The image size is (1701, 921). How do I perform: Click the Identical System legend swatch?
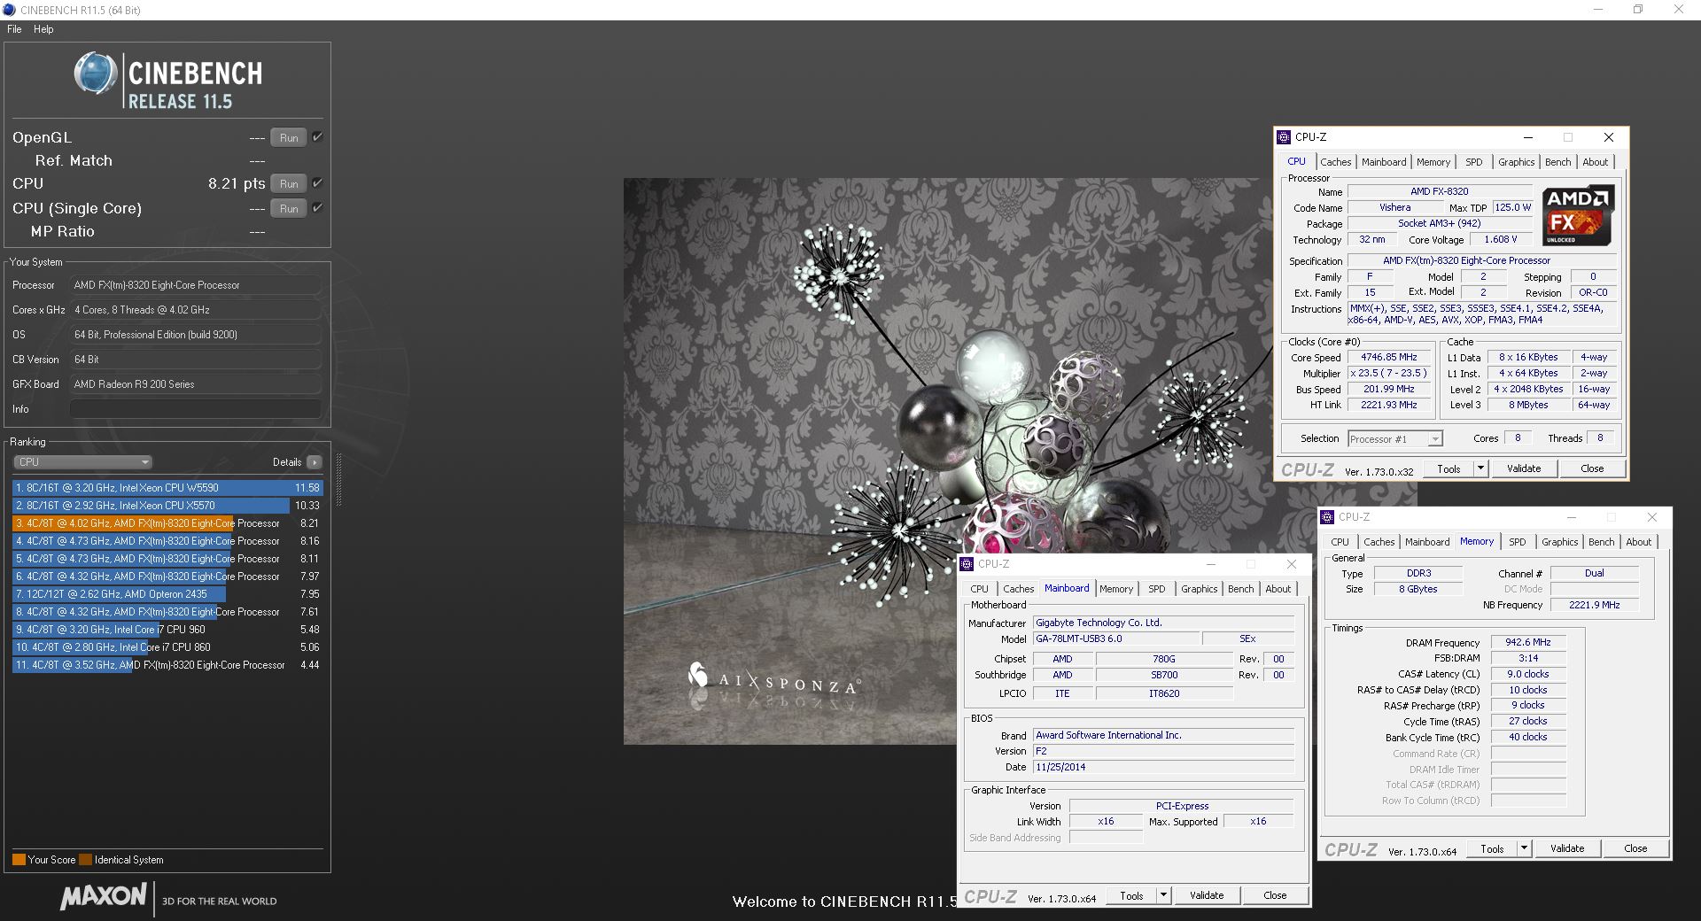(x=85, y=859)
